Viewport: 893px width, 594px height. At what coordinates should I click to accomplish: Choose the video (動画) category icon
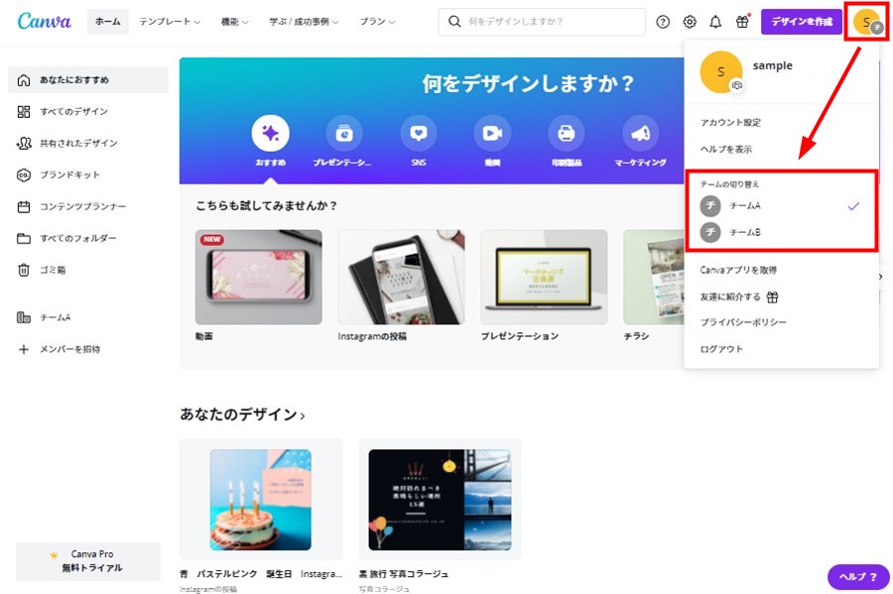tap(492, 133)
